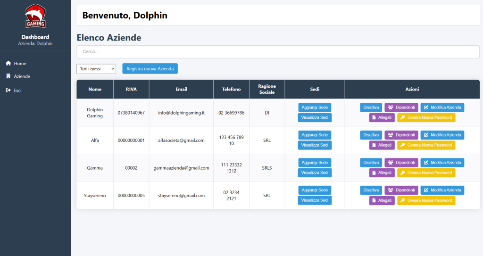Image resolution: width=483 pixels, height=256 pixels.
Task: Click the Aziende building icon in sidebar
Action: pos(8,76)
